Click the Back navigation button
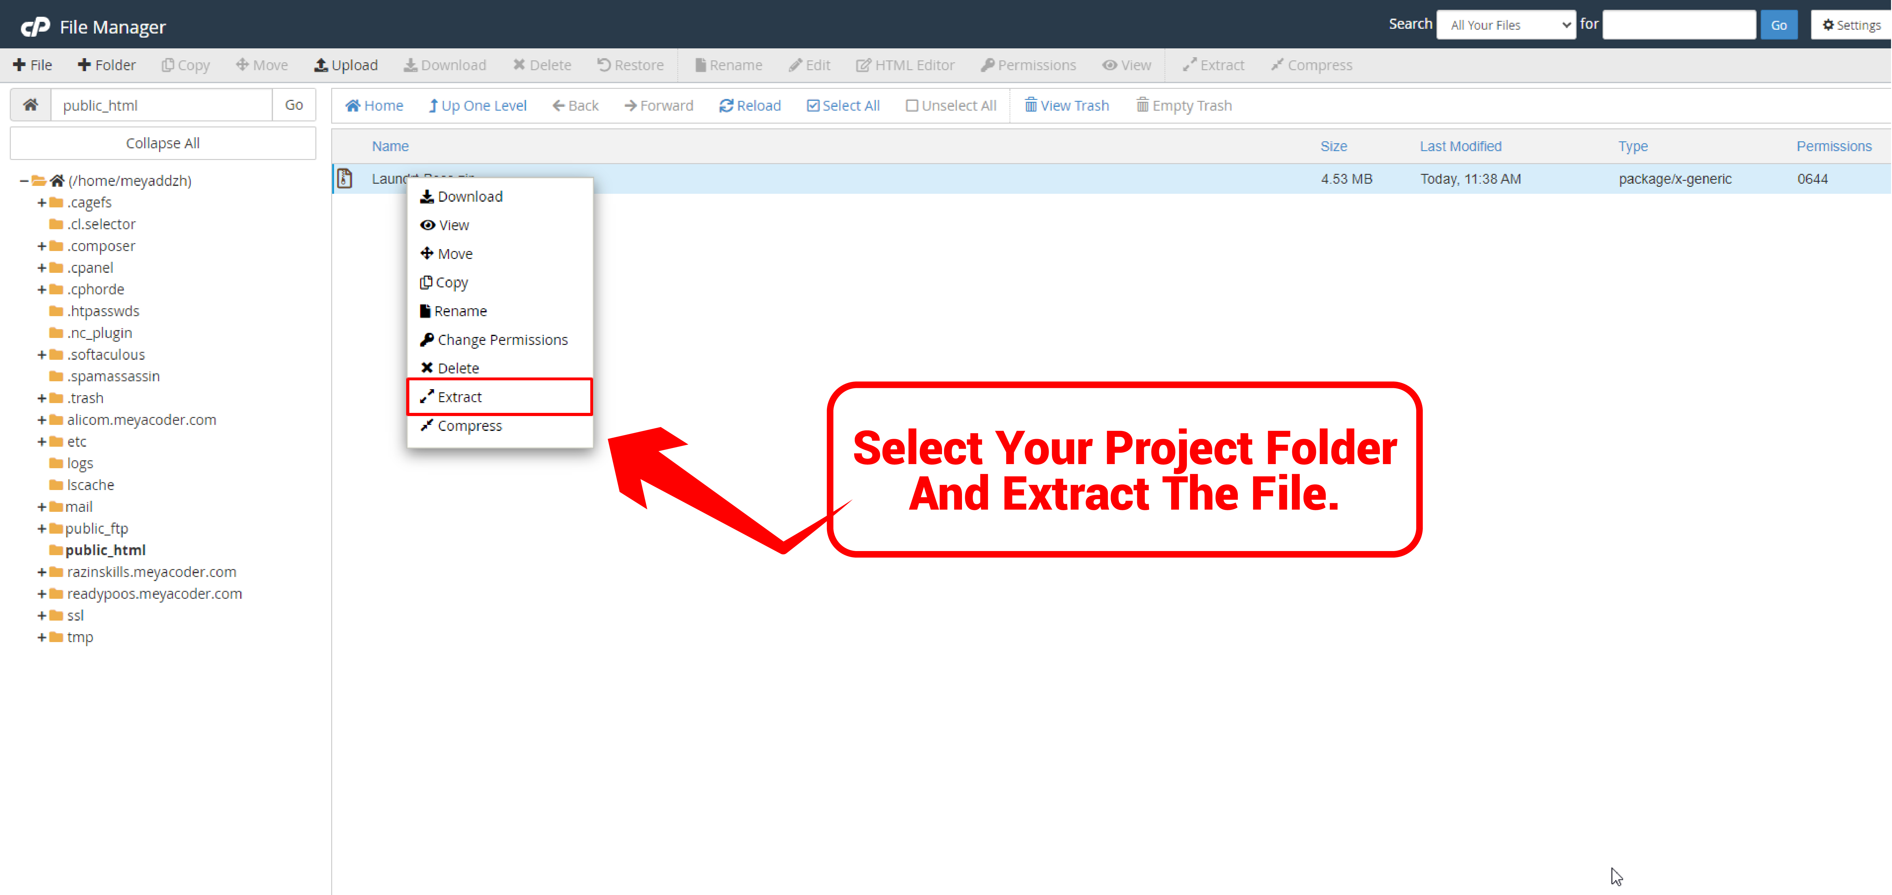The width and height of the screenshot is (1892, 895). pos(576,106)
